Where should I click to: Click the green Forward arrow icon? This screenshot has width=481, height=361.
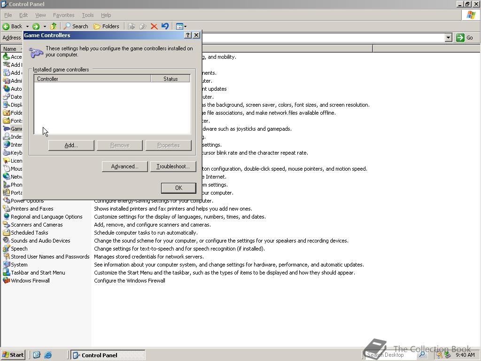tap(36, 26)
